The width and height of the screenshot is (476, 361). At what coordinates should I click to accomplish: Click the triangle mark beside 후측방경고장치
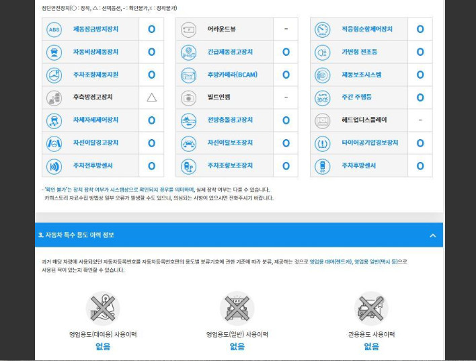tap(151, 97)
